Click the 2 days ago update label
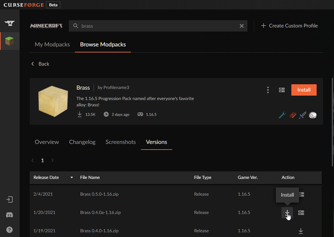Screen dimensions: 334x237 (120, 115)
